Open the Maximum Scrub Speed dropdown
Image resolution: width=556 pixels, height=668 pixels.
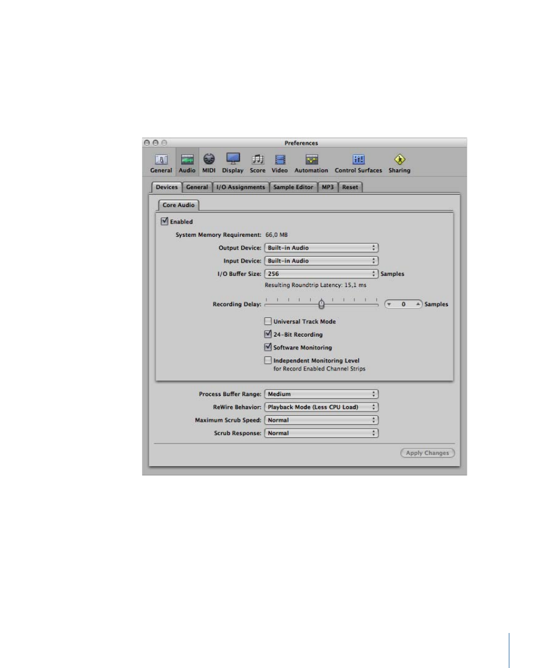[x=322, y=420]
